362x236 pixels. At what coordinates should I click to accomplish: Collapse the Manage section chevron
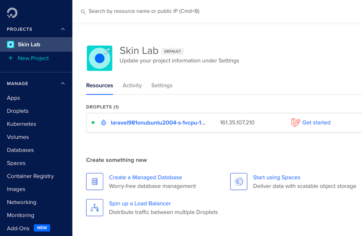tap(63, 83)
